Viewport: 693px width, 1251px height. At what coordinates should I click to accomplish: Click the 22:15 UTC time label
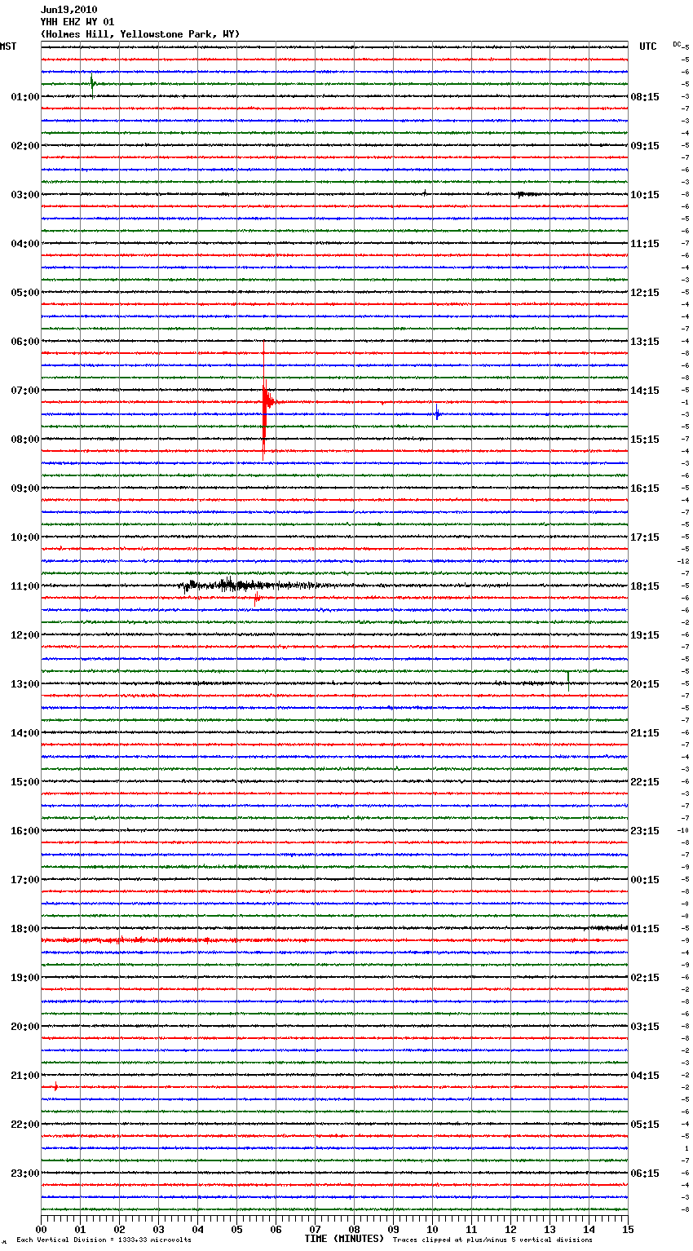(x=645, y=782)
